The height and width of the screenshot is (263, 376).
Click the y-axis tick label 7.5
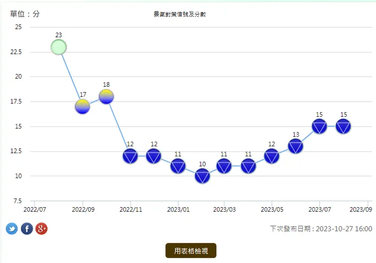pyautogui.click(x=17, y=201)
